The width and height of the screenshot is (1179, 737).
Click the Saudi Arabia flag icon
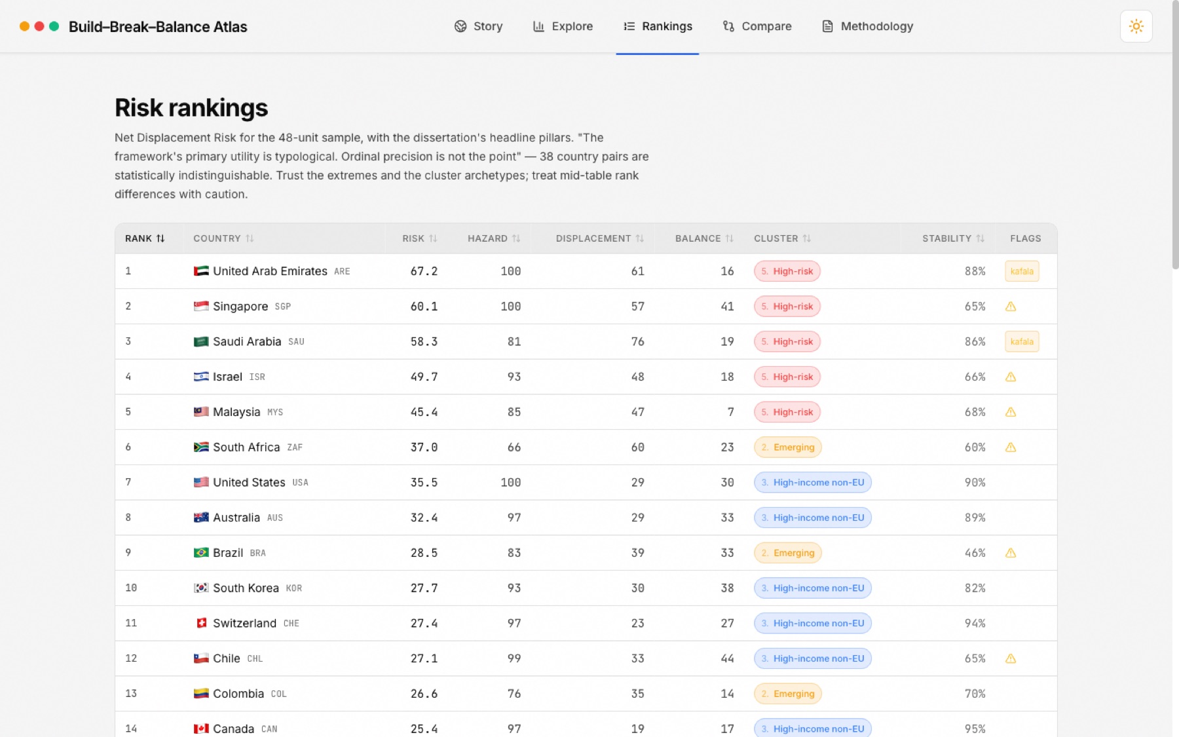coord(201,341)
